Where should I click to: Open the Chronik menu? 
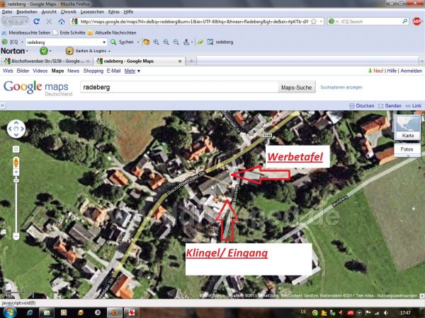pos(69,12)
